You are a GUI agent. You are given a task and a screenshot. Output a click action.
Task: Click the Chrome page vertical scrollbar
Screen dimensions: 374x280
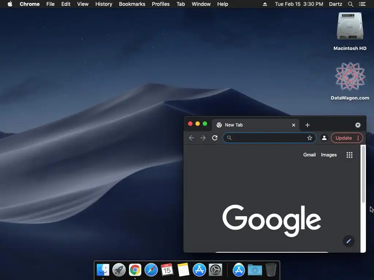coord(363,174)
